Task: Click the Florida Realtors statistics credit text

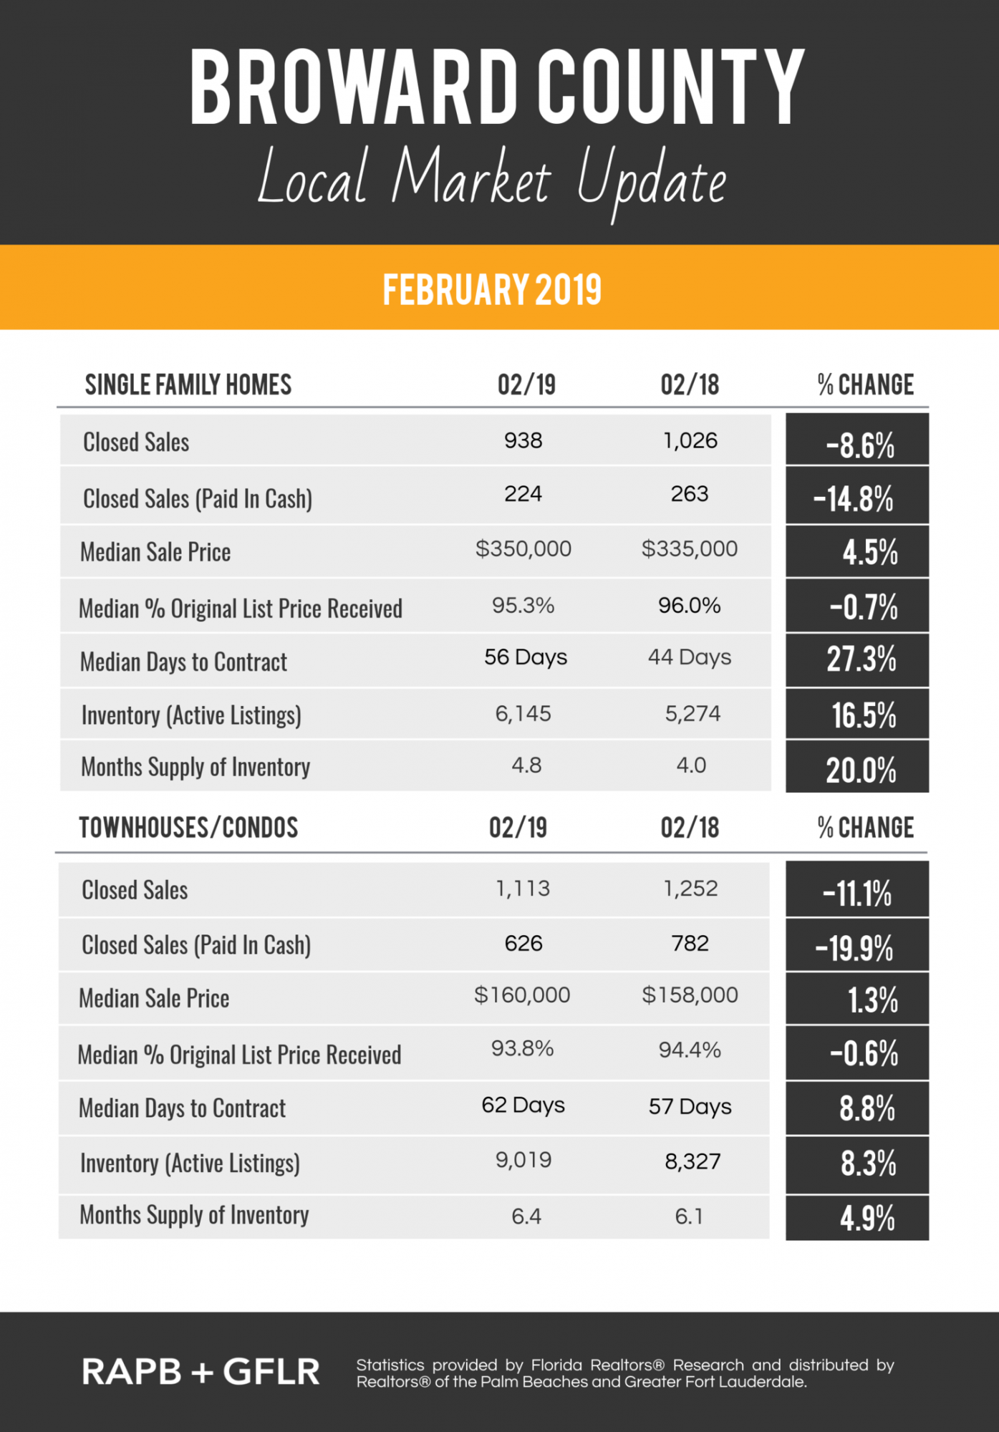Action: click(x=625, y=1373)
